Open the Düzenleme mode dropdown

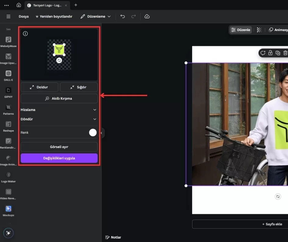(x=95, y=16)
